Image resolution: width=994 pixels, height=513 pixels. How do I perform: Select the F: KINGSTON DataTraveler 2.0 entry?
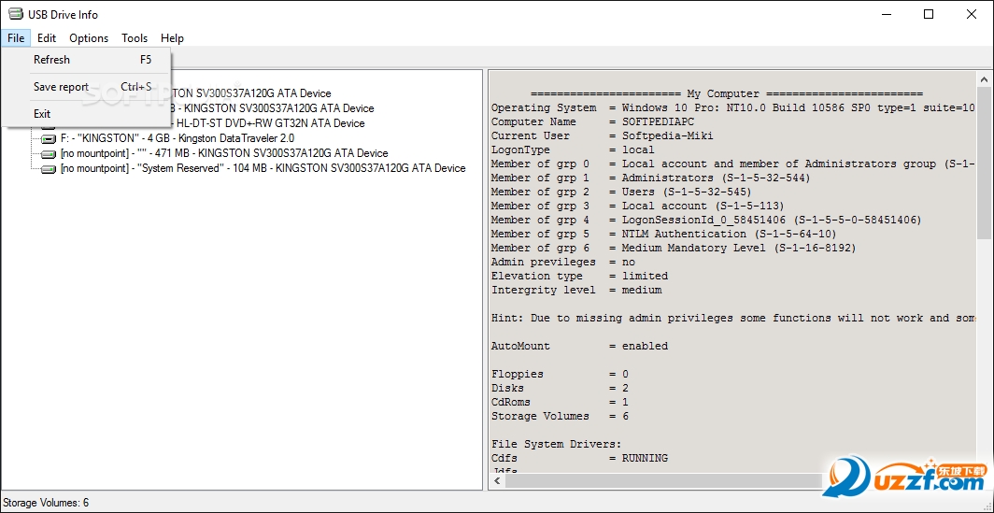pos(177,138)
